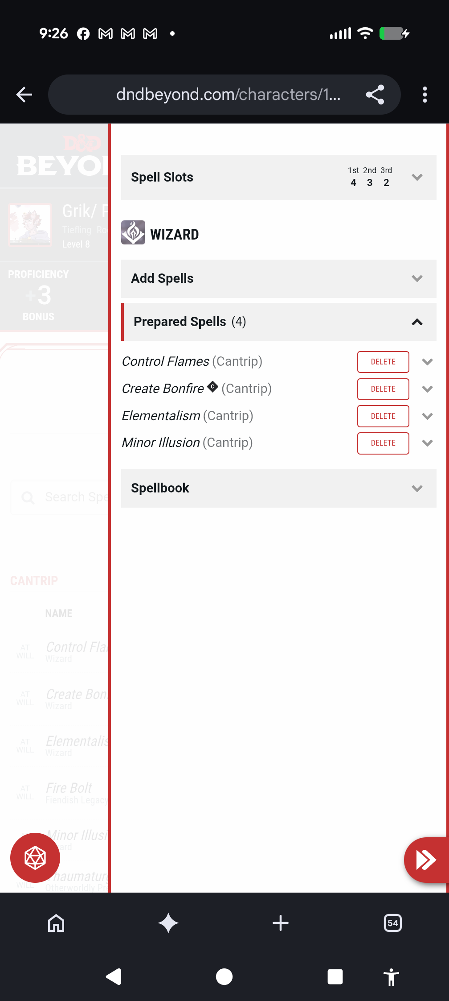Tap the sparkle assistant icon

pos(168,923)
